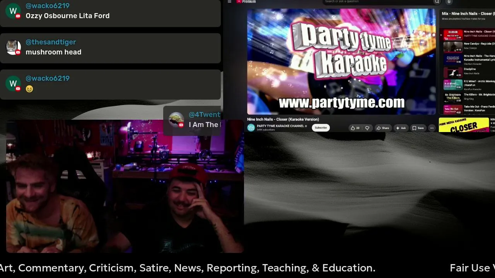
Task: Start voice search with the microphone icon
Action: click(449, 2)
